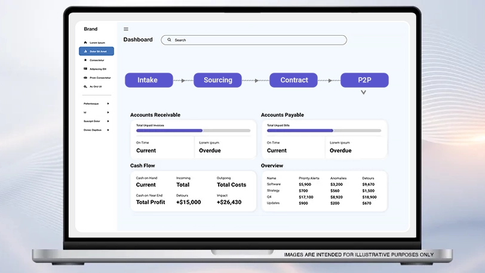Expand the Id sidebar section arrow
This screenshot has height=273, width=485.
(108, 112)
